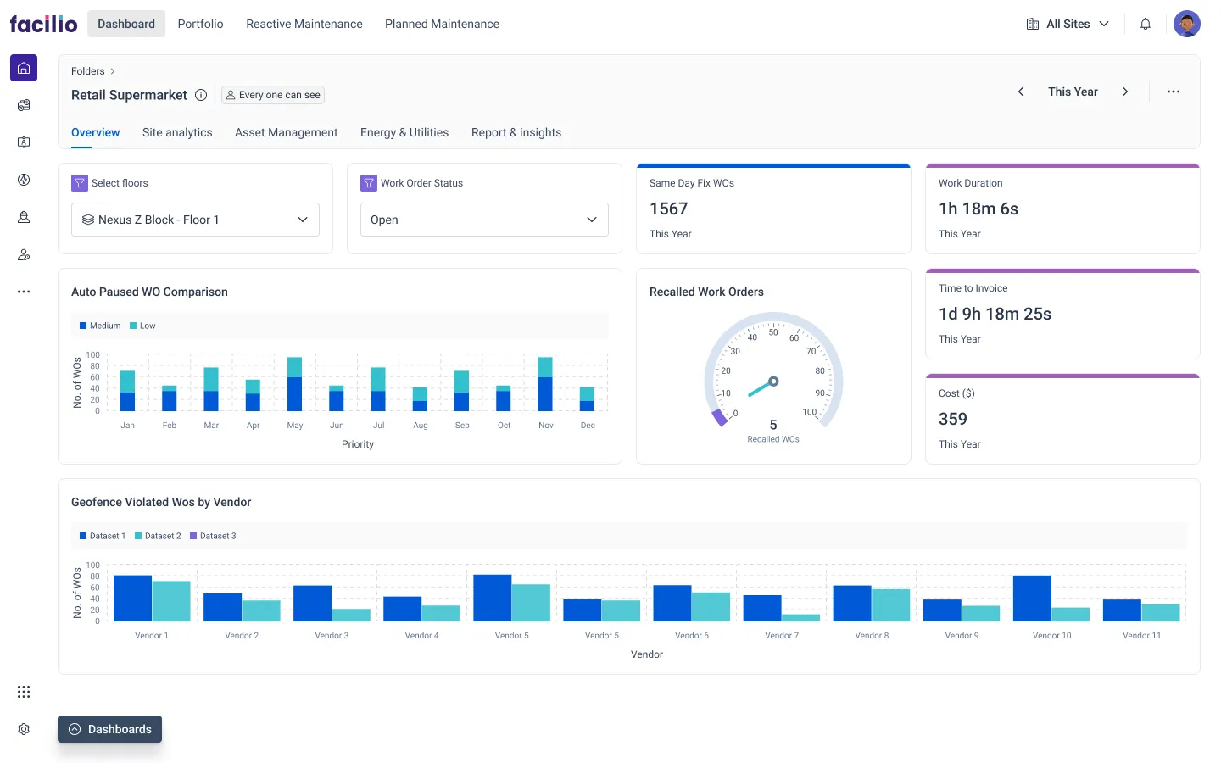Viewport: 1221px width, 763px height.
Task: Advance This Year with the right arrow
Action: [1125, 92]
